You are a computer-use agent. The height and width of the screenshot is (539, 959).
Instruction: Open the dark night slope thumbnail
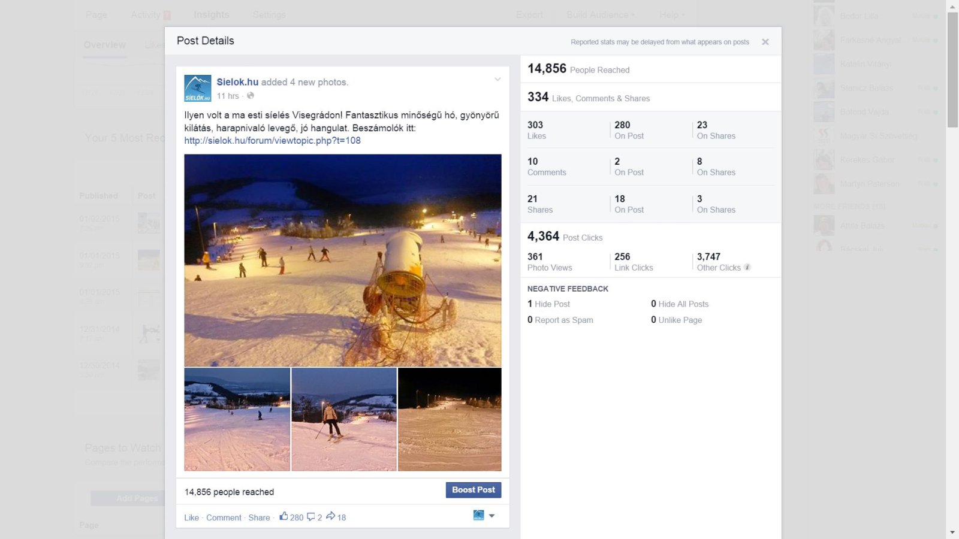pyautogui.click(x=450, y=419)
